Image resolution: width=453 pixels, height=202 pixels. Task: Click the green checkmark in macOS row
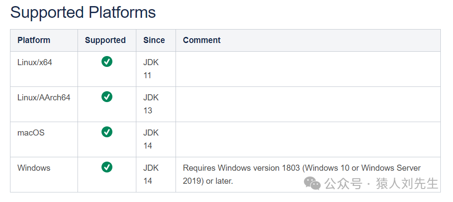tap(107, 132)
